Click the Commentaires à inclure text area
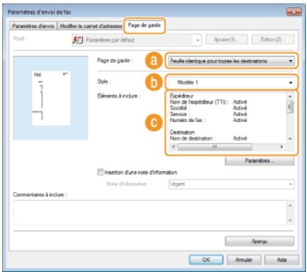The width and height of the screenshot is (307, 272). pos(150,212)
